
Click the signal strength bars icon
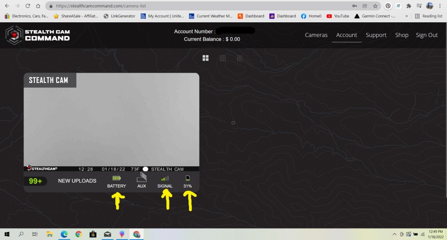tap(165, 178)
